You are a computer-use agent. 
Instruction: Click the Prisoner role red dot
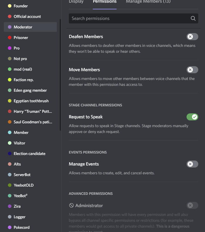click(x=10, y=37)
